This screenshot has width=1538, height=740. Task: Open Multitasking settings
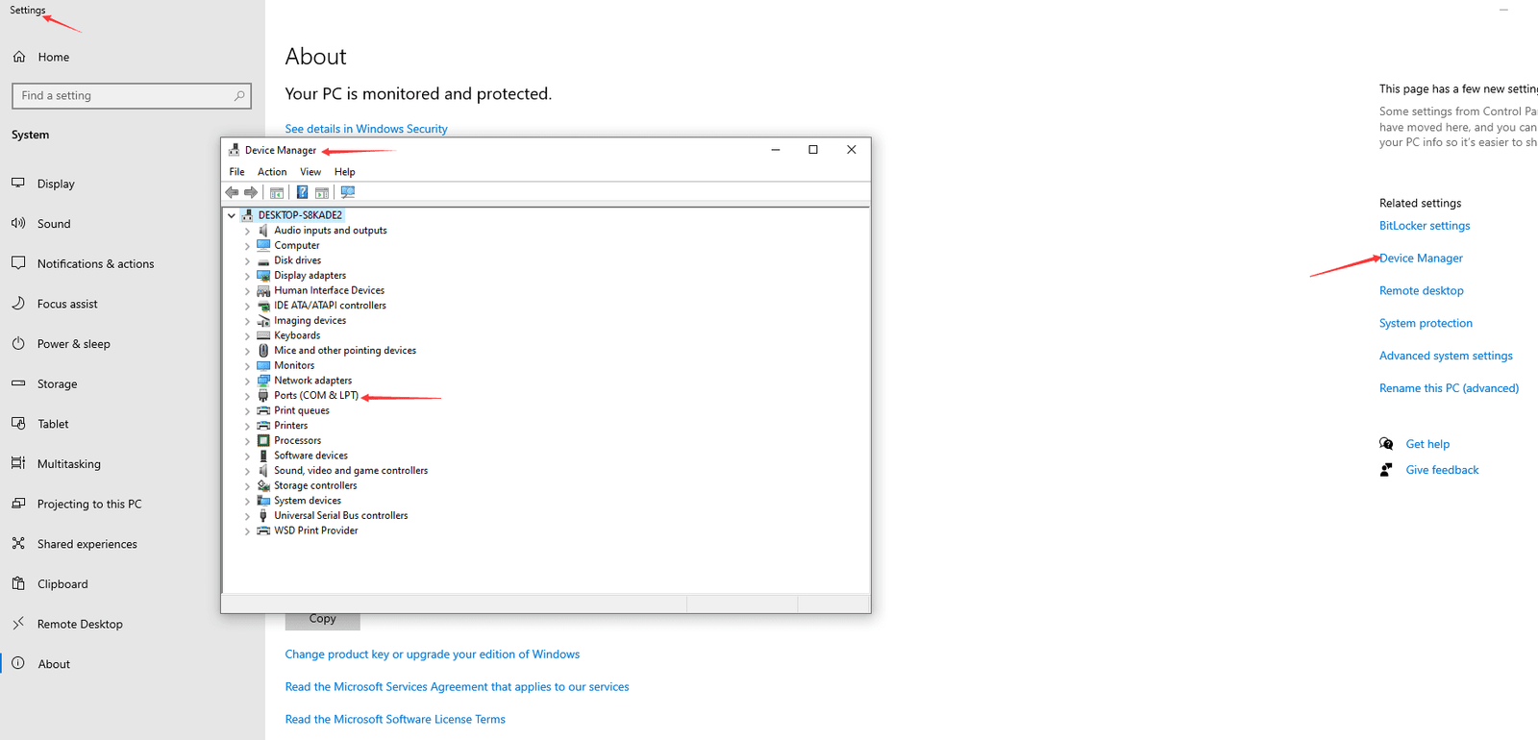click(x=68, y=464)
